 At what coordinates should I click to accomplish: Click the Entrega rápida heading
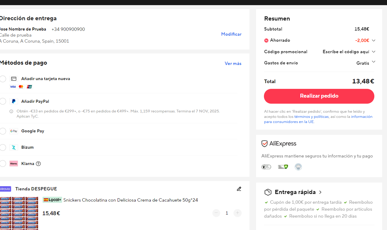[x=295, y=192]
